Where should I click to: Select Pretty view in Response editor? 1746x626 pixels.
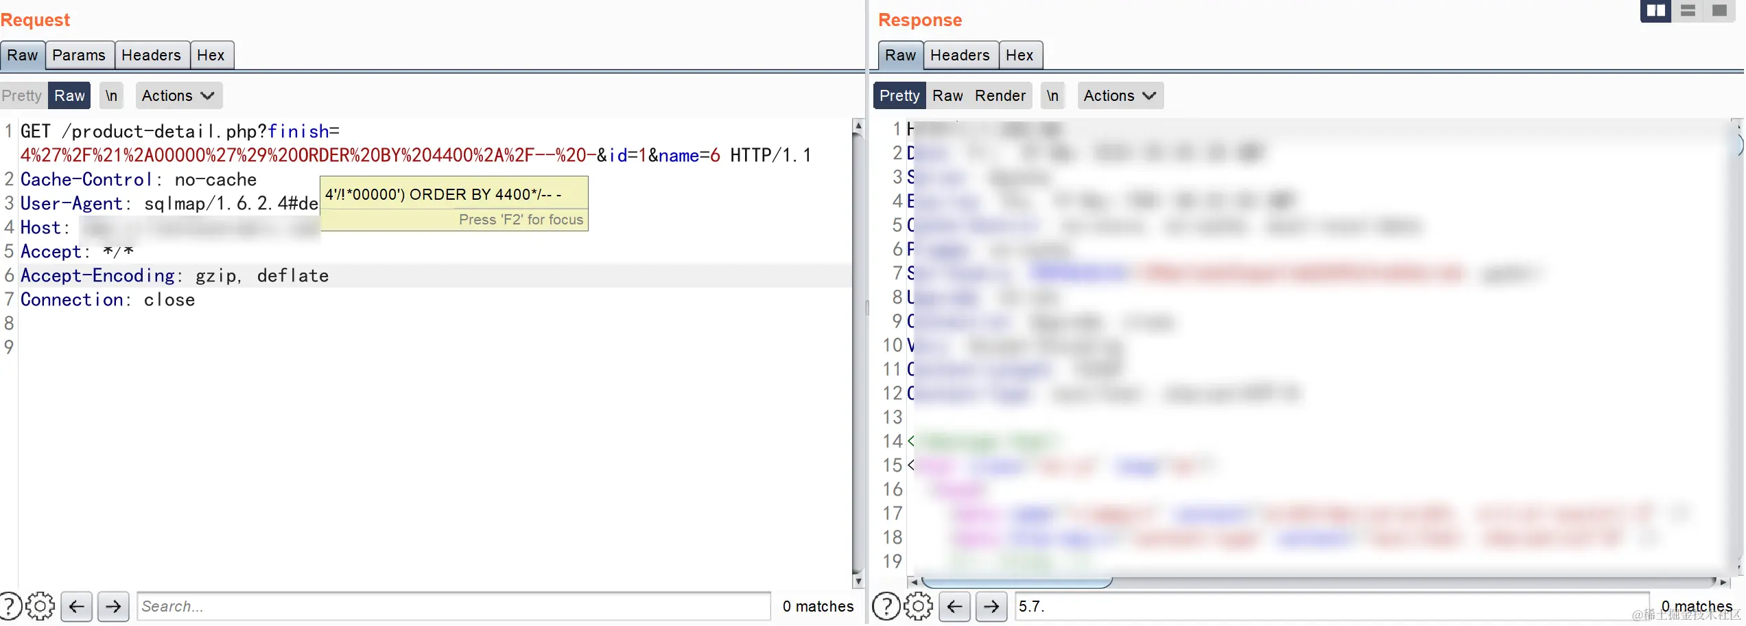pyautogui.click(x=899, y=95)
